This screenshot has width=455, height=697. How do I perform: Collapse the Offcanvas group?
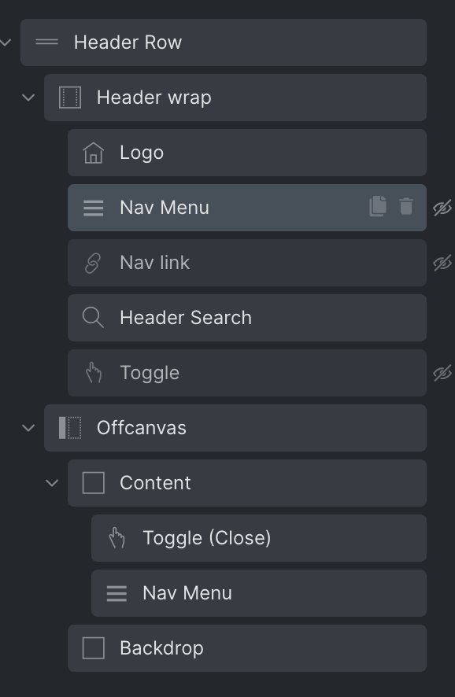28,428
